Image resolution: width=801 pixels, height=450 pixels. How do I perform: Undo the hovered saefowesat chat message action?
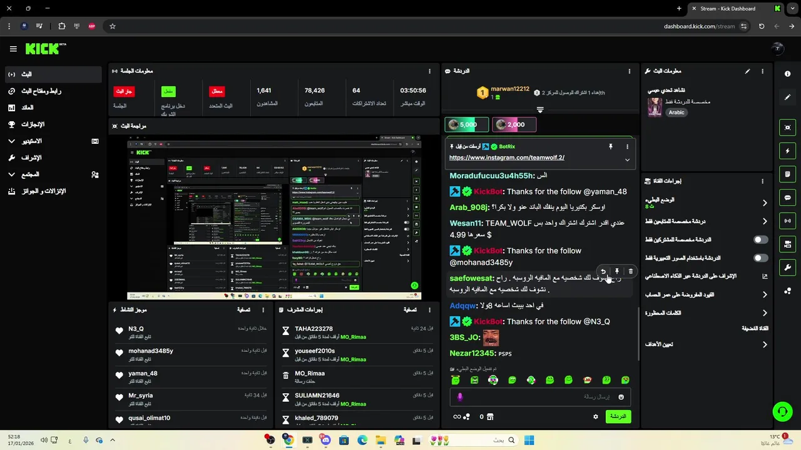(x=603, y=271)
